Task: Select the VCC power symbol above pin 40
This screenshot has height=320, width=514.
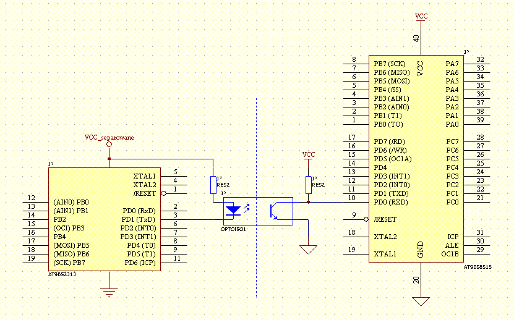Action: click(421, 19)
